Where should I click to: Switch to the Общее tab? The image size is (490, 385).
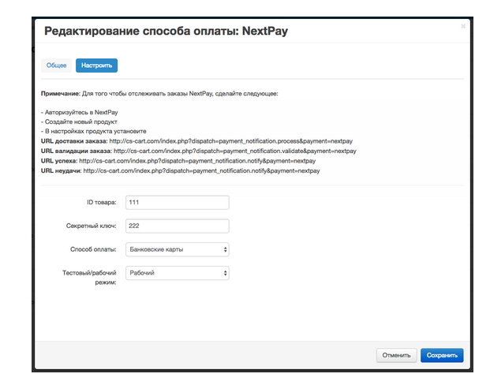[56, 65]
